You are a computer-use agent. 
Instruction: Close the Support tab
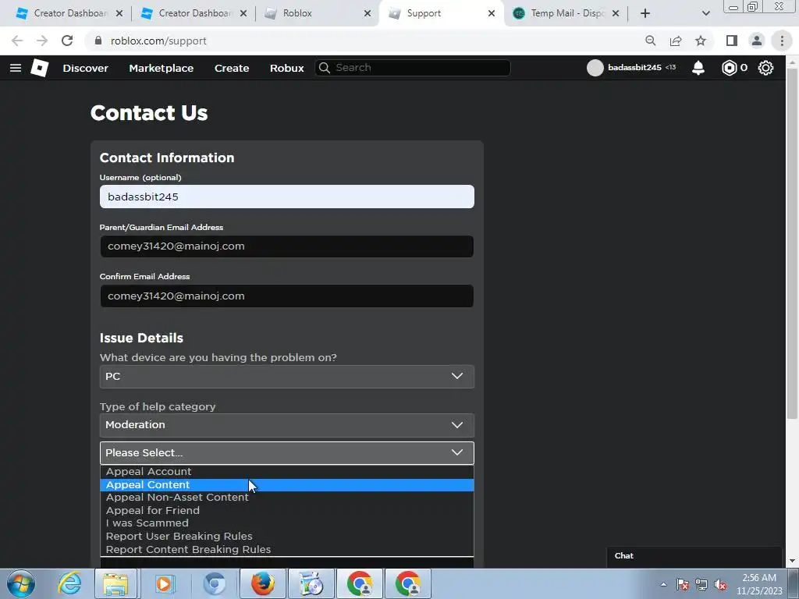pyautogui.click(x=492, y=13)
